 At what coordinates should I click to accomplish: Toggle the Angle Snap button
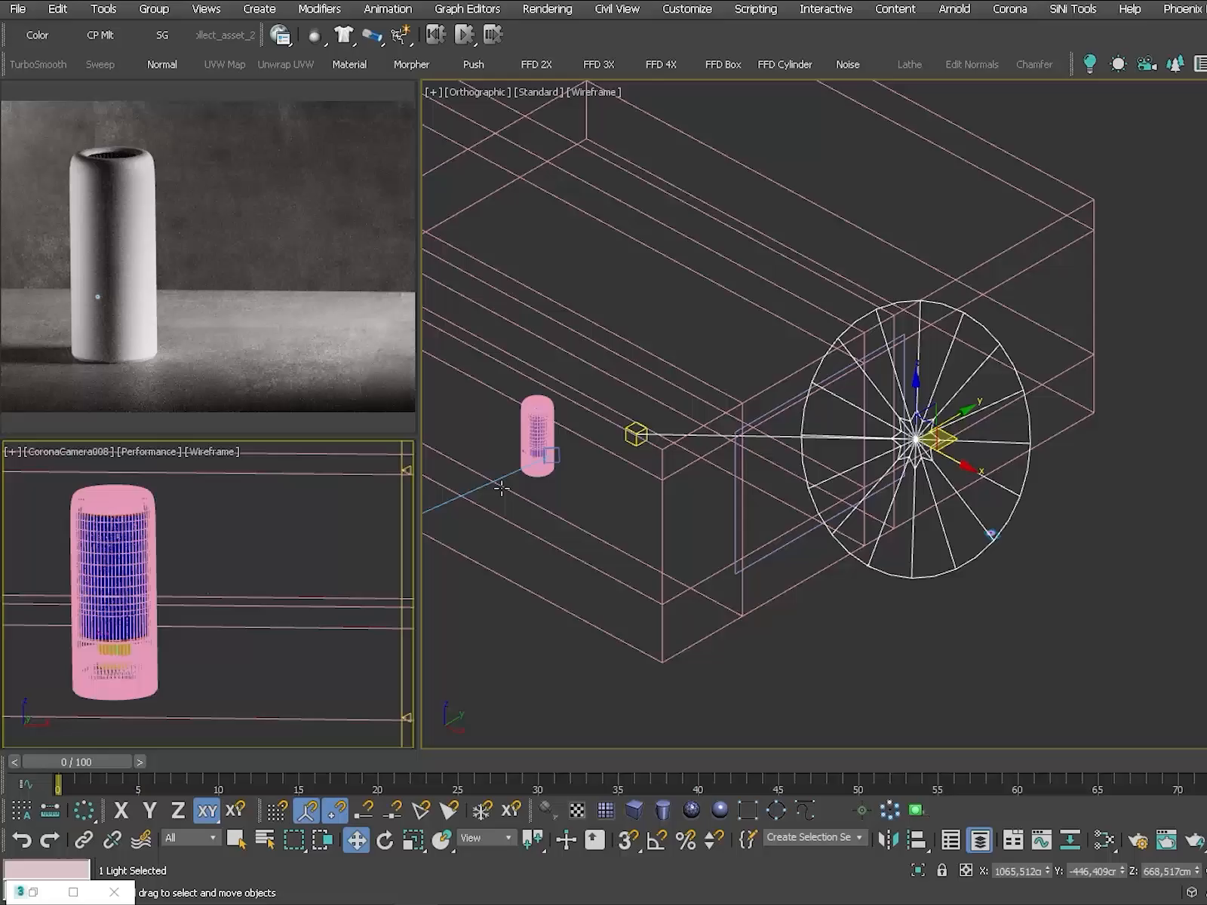coord(656,839)
